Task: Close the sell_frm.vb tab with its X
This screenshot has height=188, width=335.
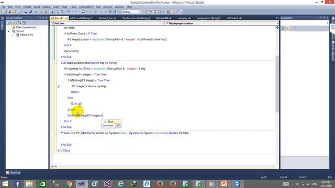Action: pos(66,18)
